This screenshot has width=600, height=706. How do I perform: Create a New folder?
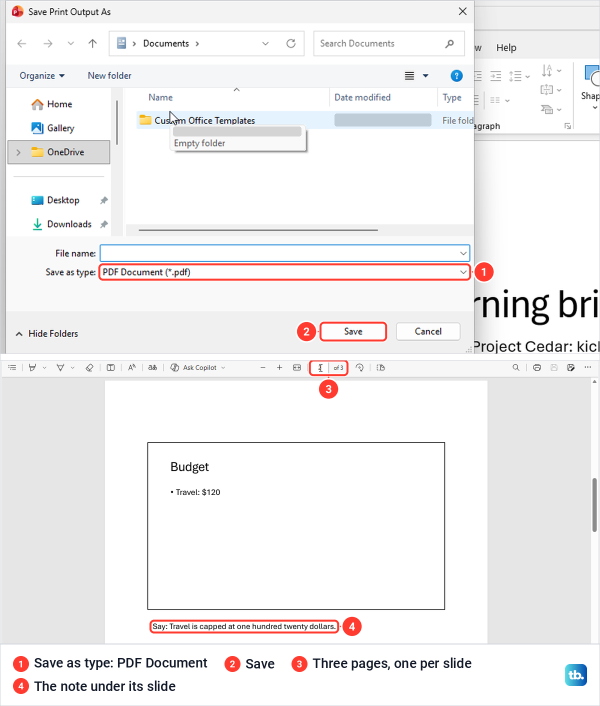click(109, 75)
